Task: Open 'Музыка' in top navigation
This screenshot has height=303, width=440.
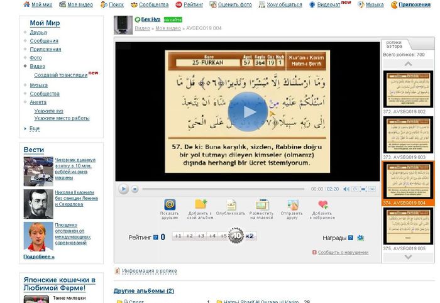Action: (375, 4)
